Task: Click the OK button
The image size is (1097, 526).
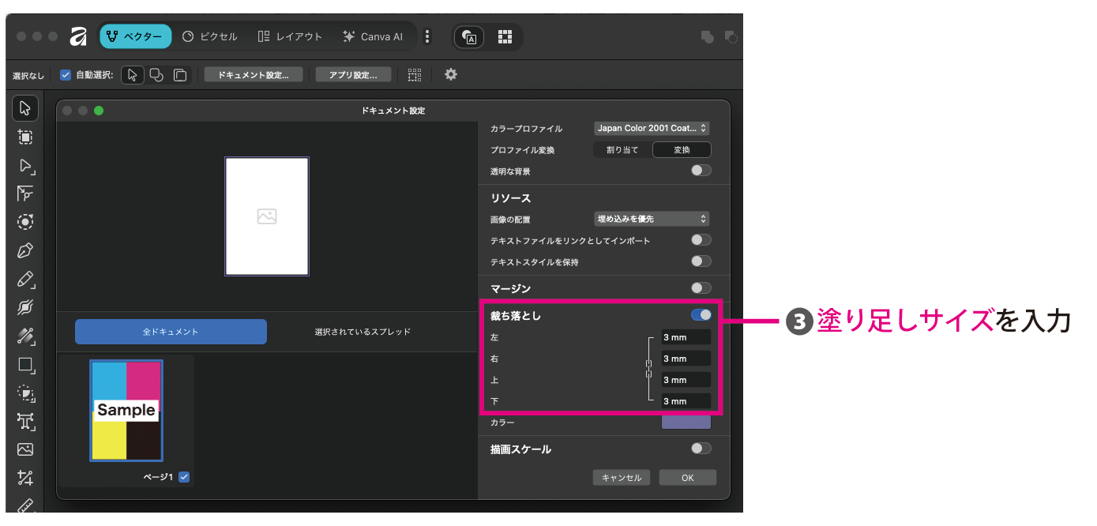Action: [x=687, y=478]
